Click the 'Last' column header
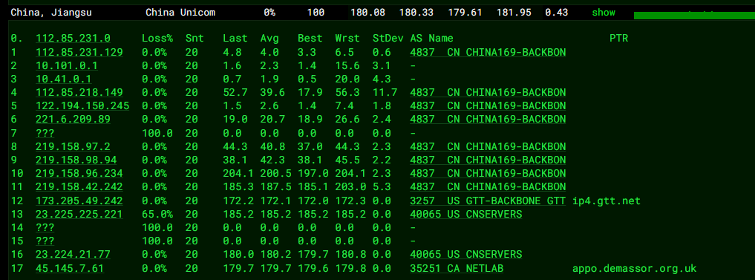Image resolution: width=755 pixels, height=280 pixels. click(235, 39)
